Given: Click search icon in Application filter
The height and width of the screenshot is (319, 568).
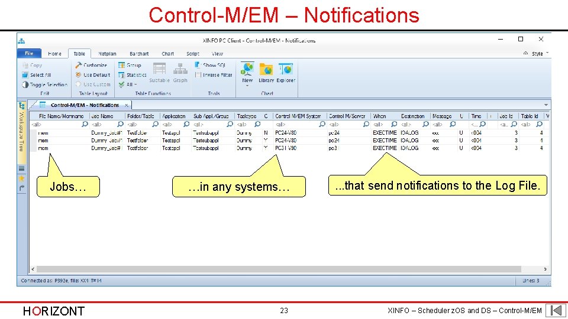Looking at the screenshot, I should [186, 124].
